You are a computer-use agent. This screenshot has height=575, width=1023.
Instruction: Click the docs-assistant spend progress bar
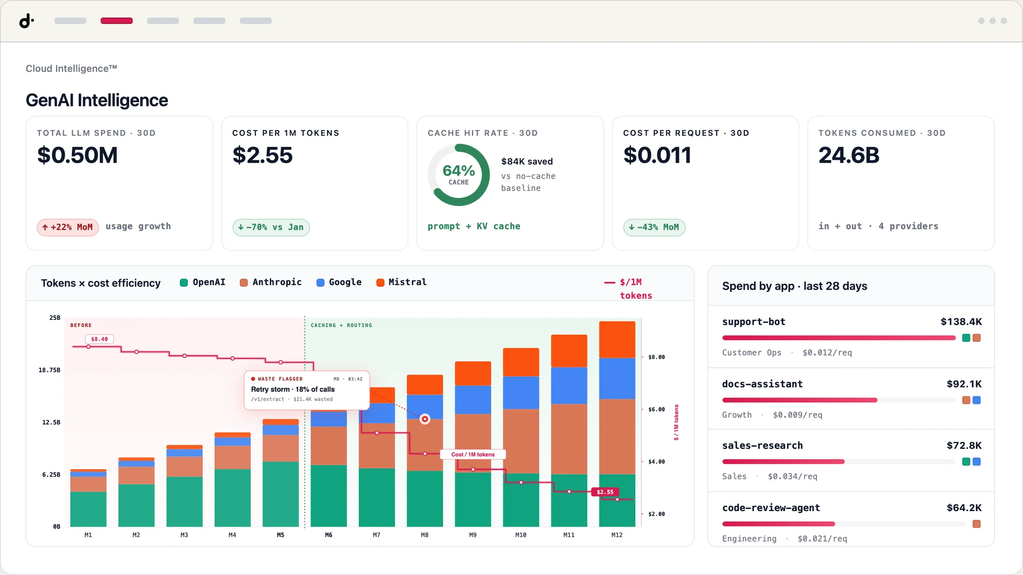[839, 400]
